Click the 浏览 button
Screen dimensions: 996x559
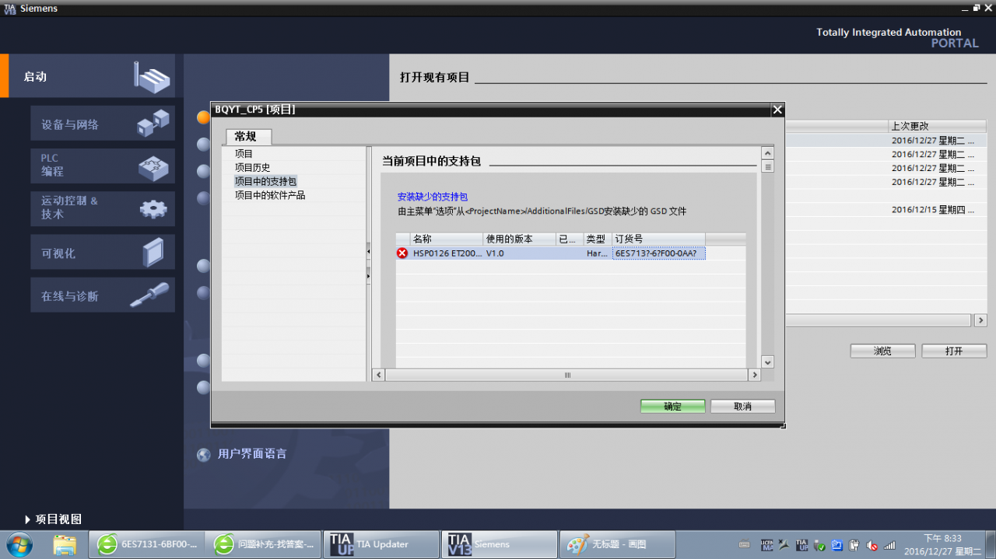882,351
